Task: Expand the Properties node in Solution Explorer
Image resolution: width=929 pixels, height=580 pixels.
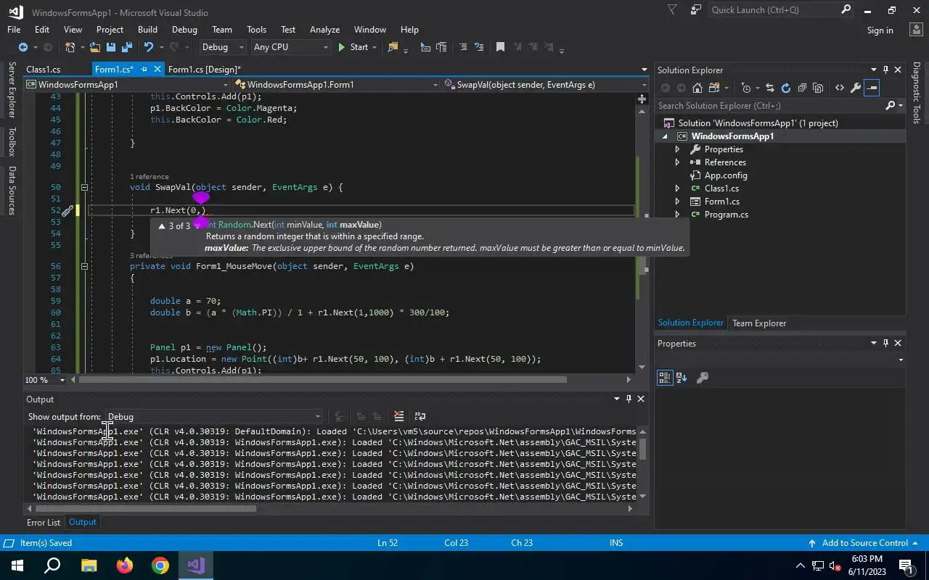Action: [x=677, y=149]
